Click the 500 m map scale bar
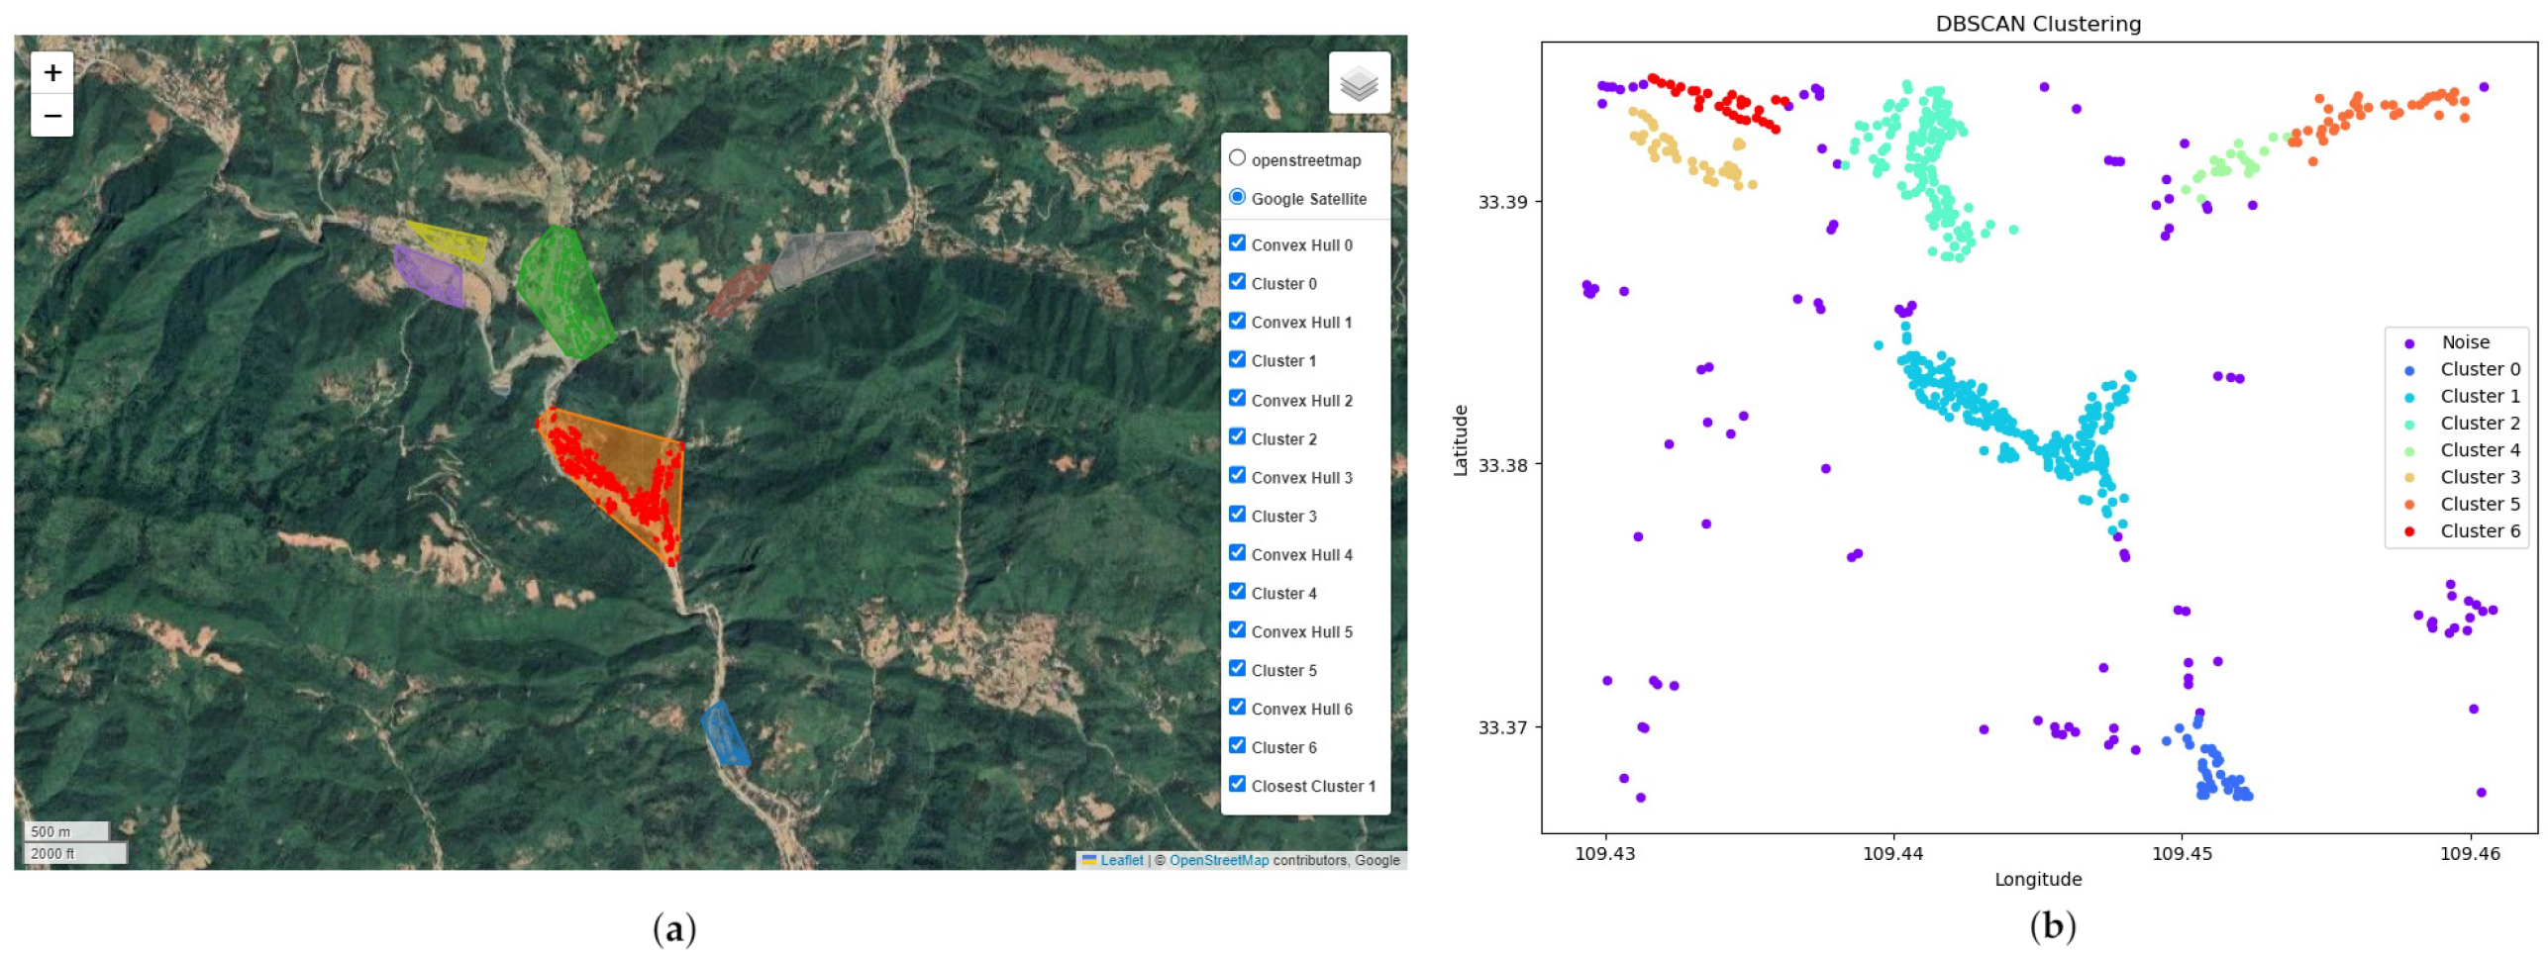The image size is (2548, 955). [65, 831]
